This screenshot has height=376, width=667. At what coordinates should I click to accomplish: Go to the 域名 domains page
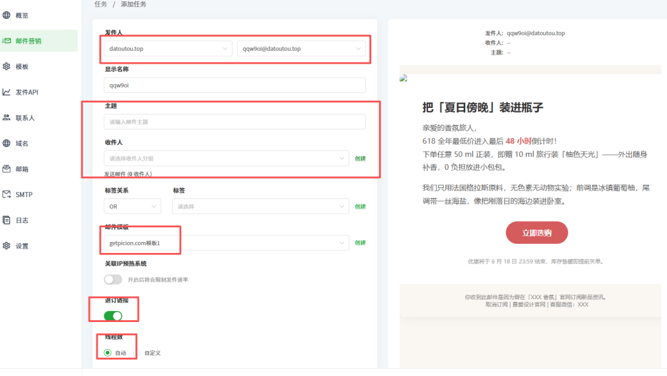23,143
